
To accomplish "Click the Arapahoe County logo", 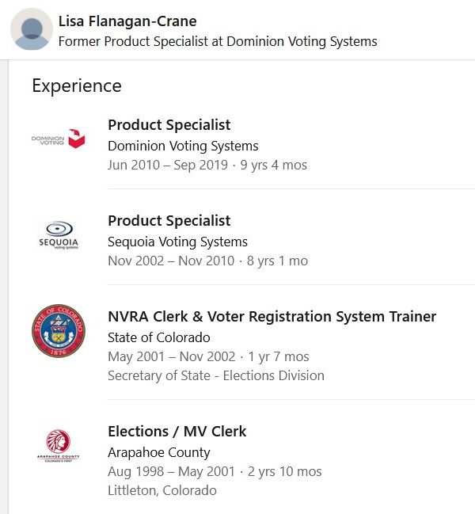I will [58, 445].
